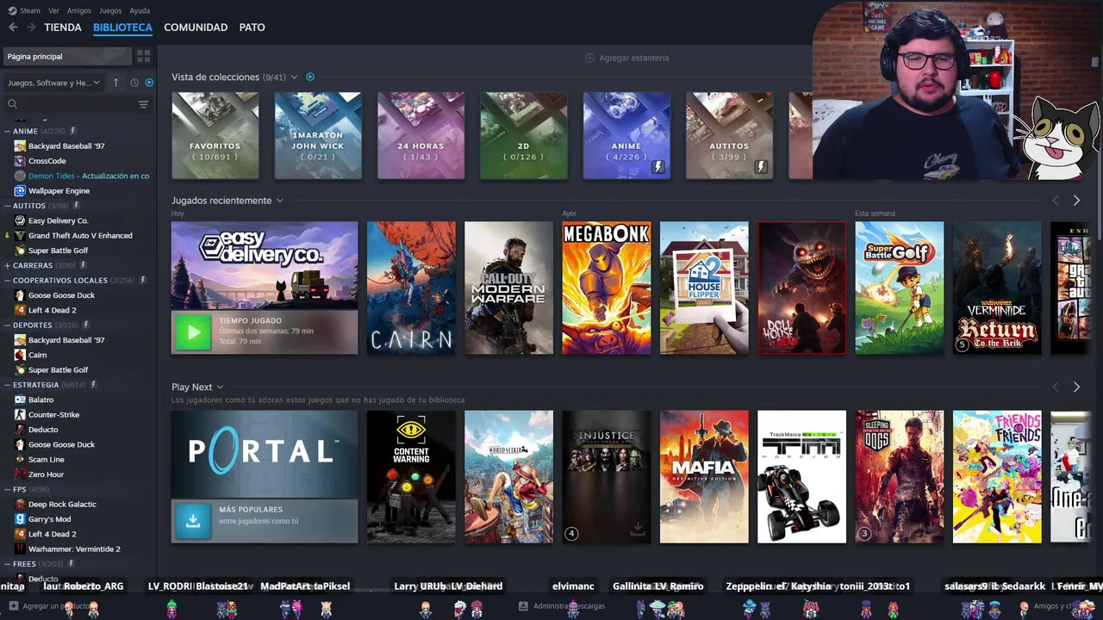Open the 24 HORAS collection tile
Viewport: 1103px width, 620px height.
tap(421, 135)
